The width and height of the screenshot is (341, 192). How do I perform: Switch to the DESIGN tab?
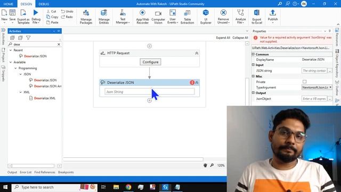tap(26, 4)
